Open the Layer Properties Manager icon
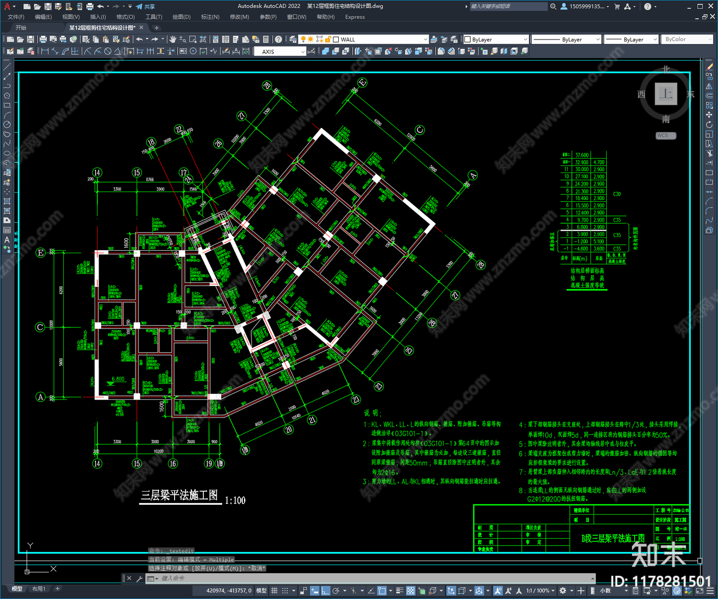This screenshot has width=718, height=599. (x=293, y=40)
